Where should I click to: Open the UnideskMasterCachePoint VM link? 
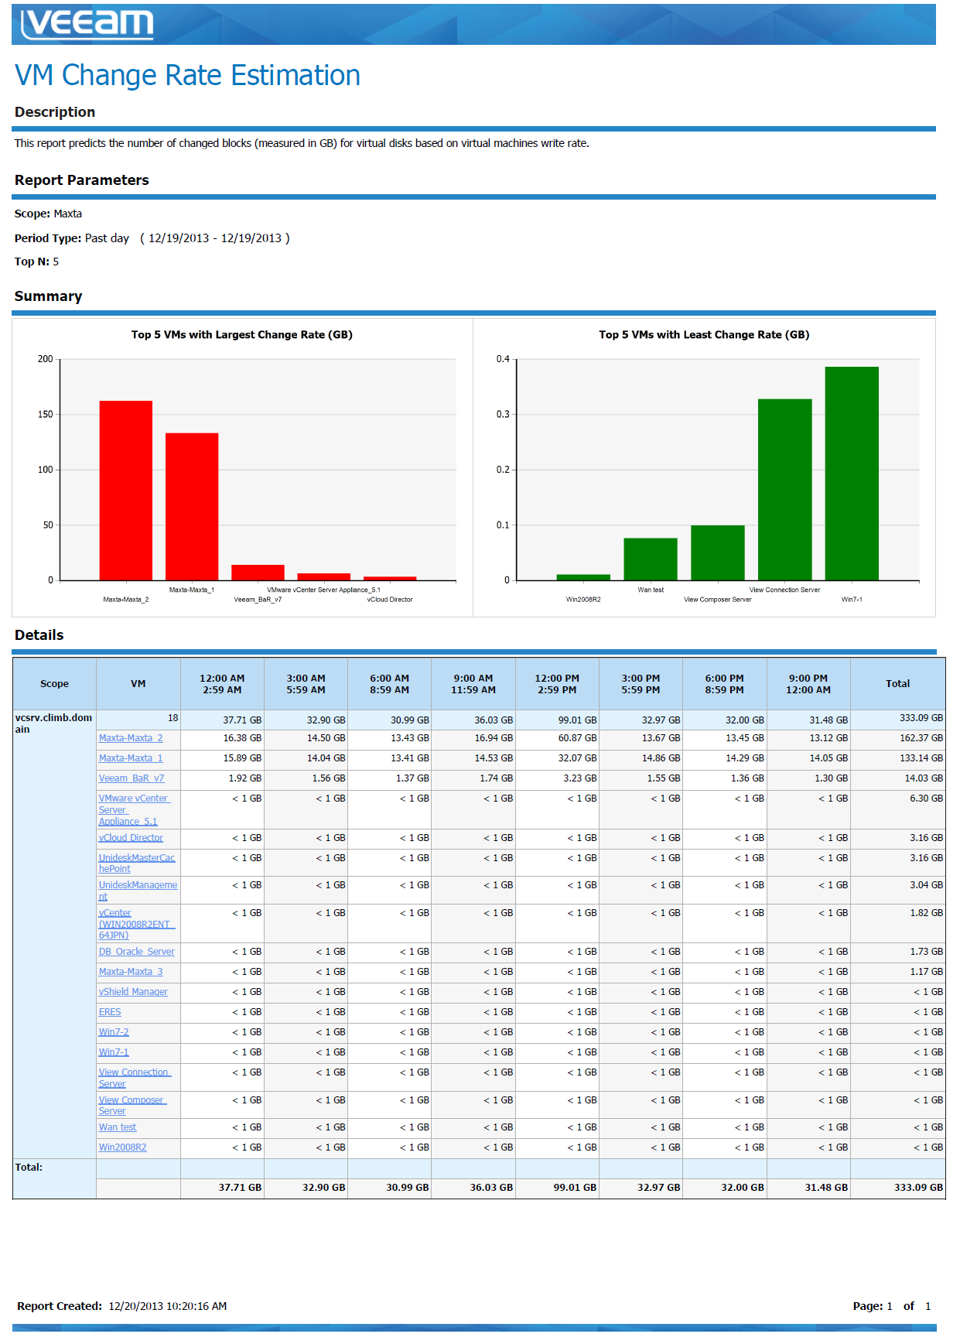[137, 864]
